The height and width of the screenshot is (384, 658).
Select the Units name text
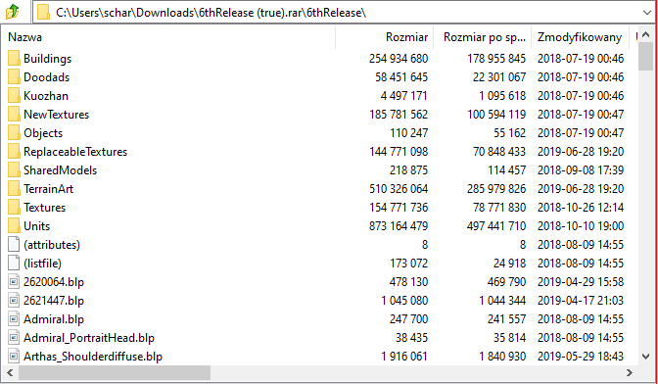pyautogui.click(x=36, y=225)
